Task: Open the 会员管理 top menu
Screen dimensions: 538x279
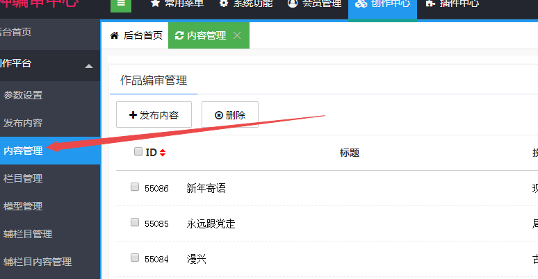Action: [314, 3]
